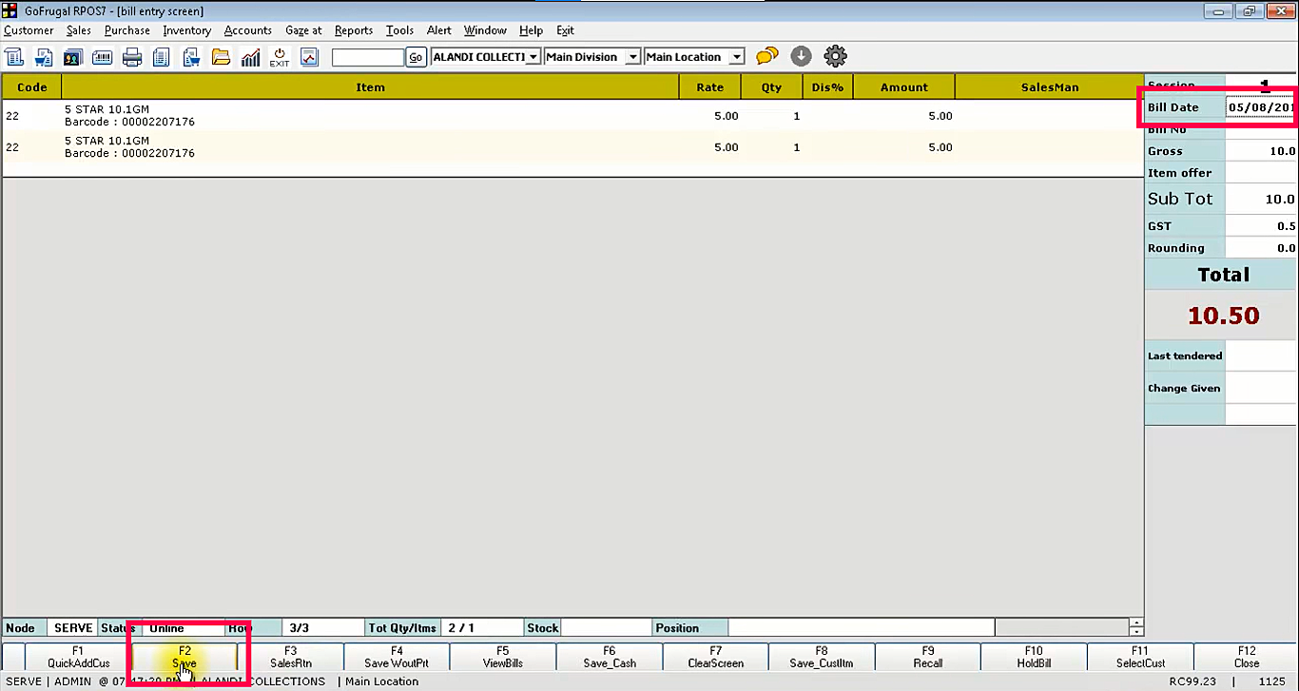Open the document with cart toolbar icon

pyautogui.click(x=43, y=57)
